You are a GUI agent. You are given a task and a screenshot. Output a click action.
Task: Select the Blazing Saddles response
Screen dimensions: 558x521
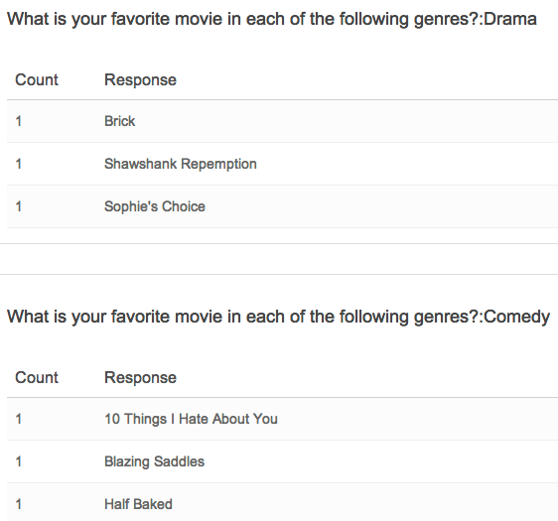tap(155, 461)
